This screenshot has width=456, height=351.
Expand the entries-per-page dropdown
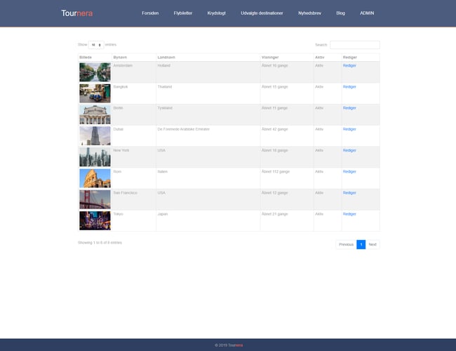pos(96,44)
